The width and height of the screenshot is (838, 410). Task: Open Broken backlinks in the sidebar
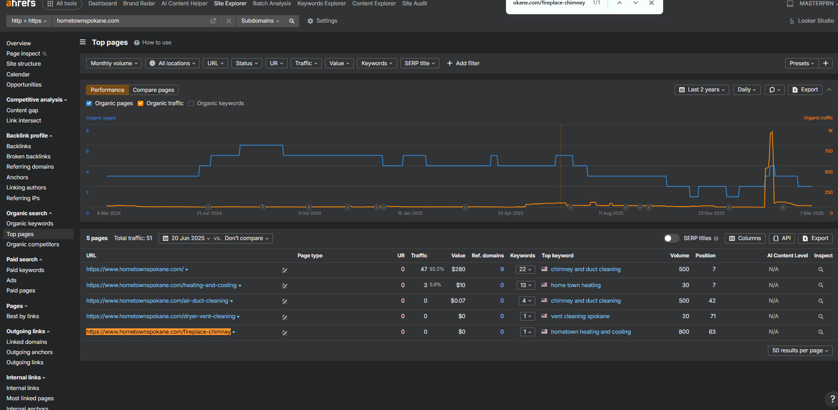pyautogui.click(x=28, y=157)
